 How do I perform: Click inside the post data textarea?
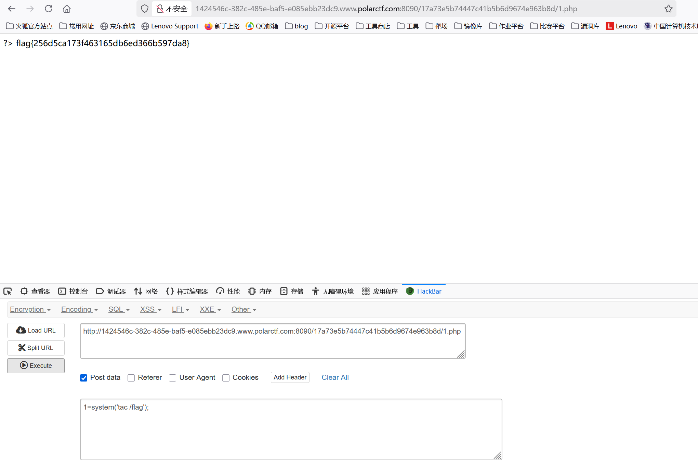tap(291, 429)
